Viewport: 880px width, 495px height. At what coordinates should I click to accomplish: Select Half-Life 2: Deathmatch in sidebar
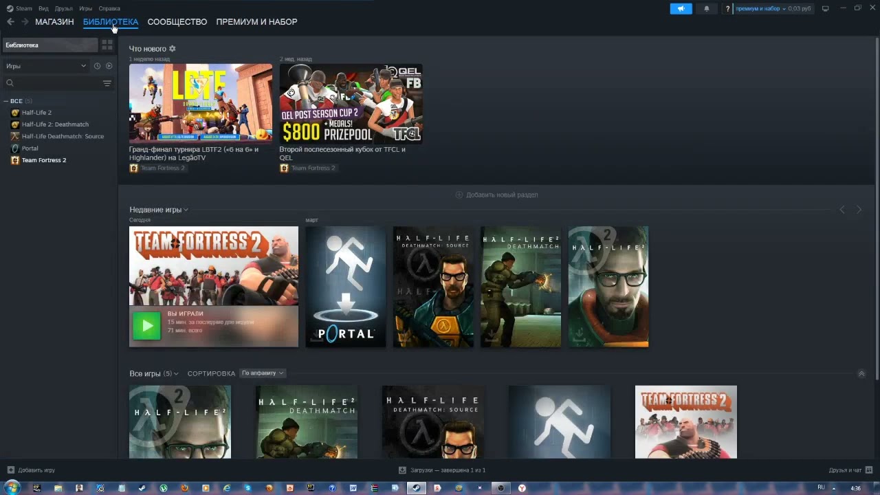55,124
